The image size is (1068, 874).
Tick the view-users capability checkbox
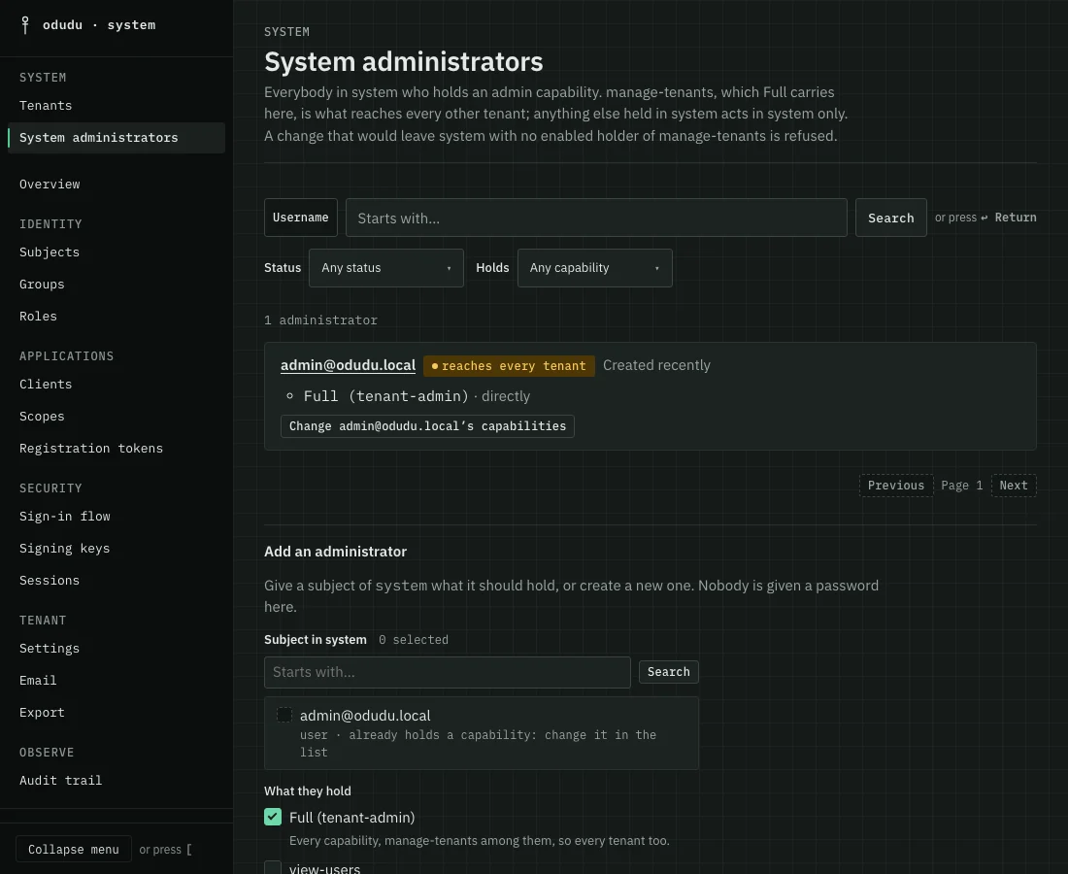273,867
